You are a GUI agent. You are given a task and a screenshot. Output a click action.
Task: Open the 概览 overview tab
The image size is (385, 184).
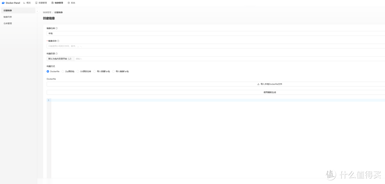tap(27, 3)
